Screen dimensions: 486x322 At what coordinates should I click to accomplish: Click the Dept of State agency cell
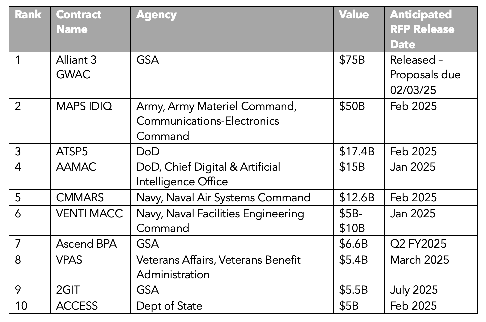[232, 306]
